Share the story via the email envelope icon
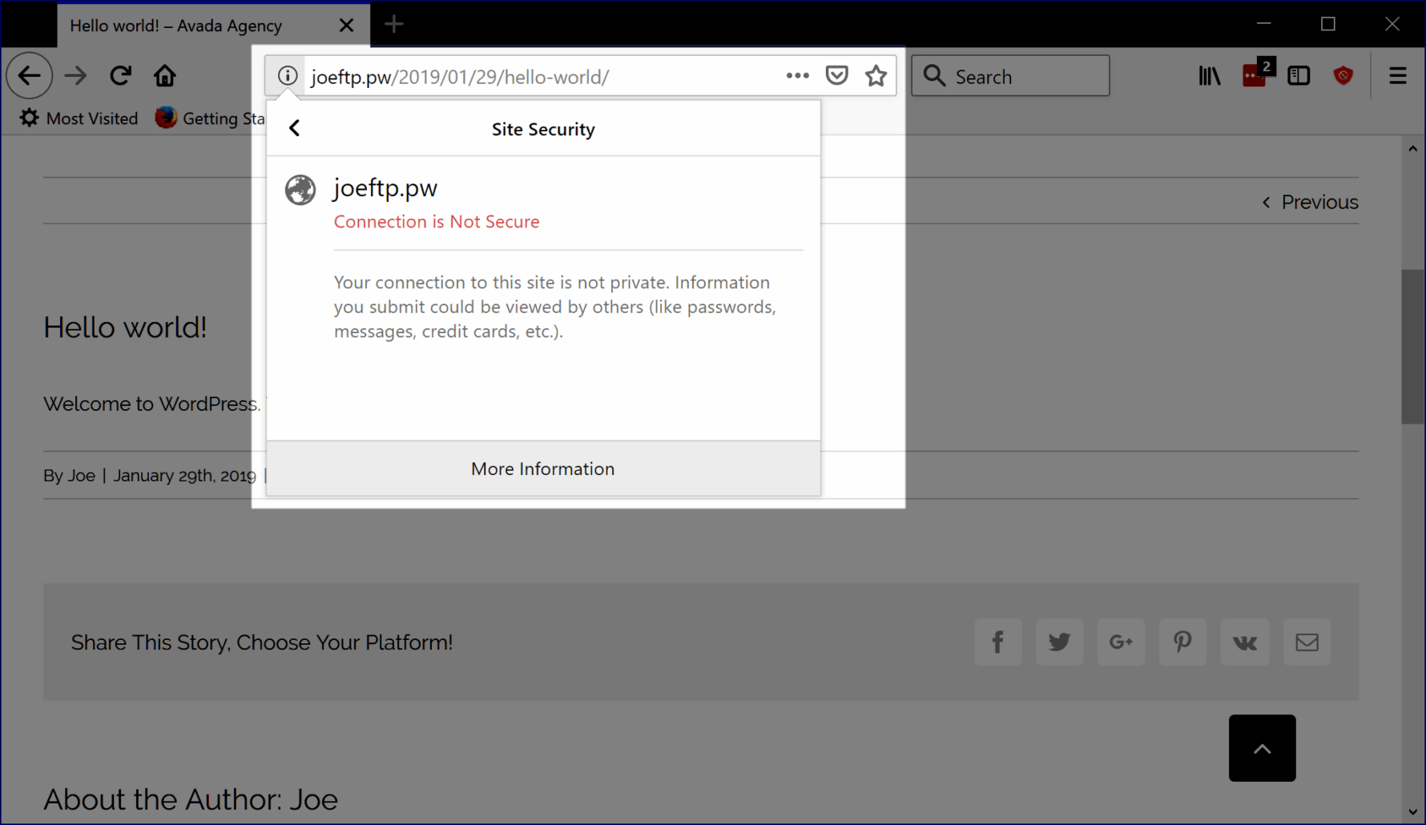 point(1307,642)
